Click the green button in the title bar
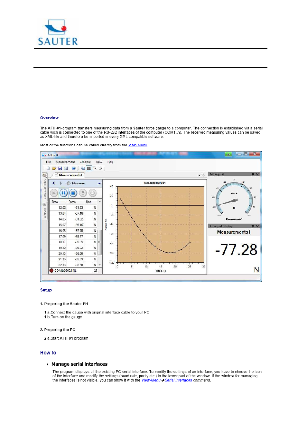Screen dimensions: 307x435 tap(228, 154)
